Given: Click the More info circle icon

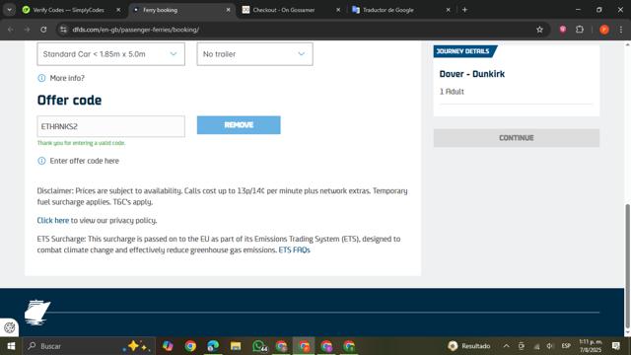Looking at the screenshot, I should (x=41, y=78).
